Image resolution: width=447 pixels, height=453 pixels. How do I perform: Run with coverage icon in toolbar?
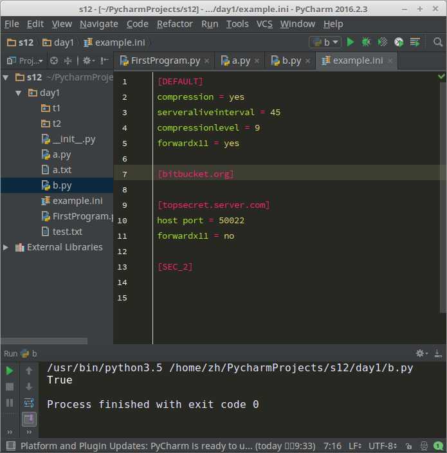tap(382, 42)
